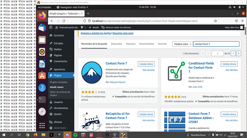Install Contact Form 7 with Instalar ahora
247x138 pixels.
146,64
